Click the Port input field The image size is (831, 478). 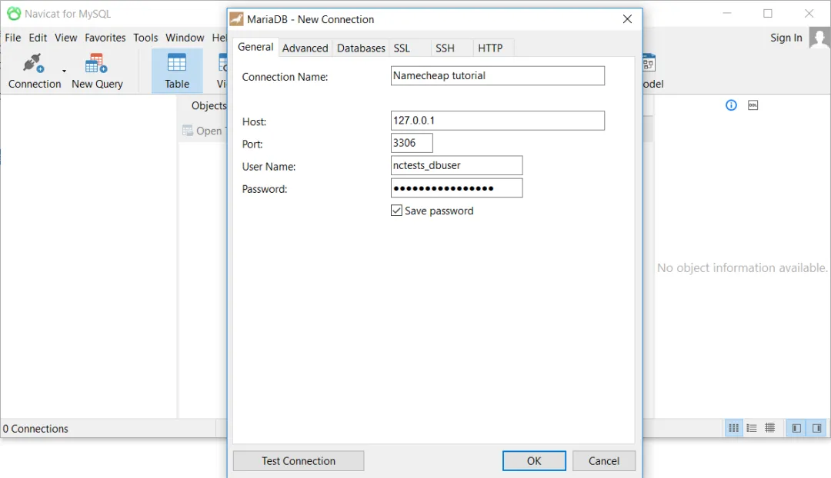pos(412,143)
